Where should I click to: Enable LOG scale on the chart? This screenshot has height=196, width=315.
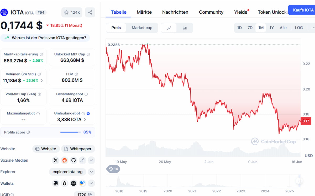click(x=299, y=28)
